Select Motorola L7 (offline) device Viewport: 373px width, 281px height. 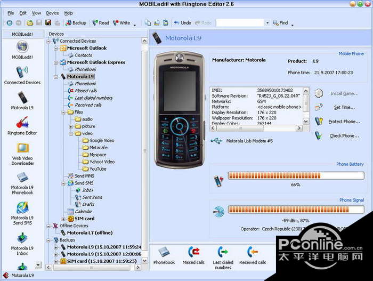click(90, 233)
